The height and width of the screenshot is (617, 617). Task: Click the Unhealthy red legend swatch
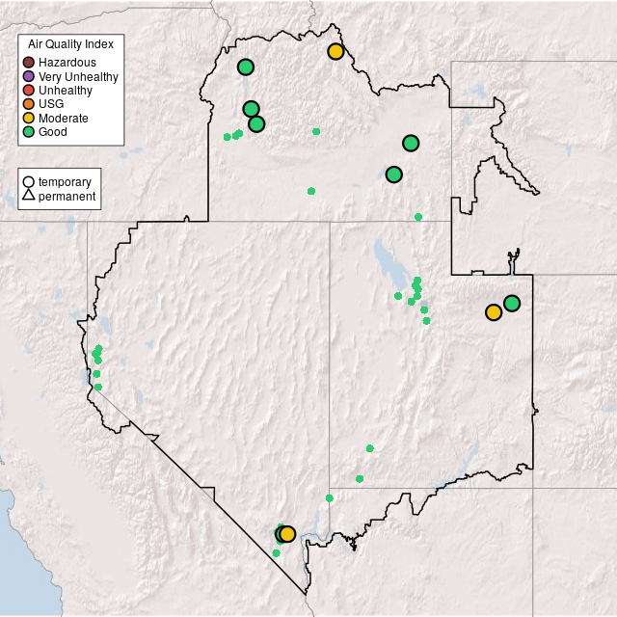point(29,90)
